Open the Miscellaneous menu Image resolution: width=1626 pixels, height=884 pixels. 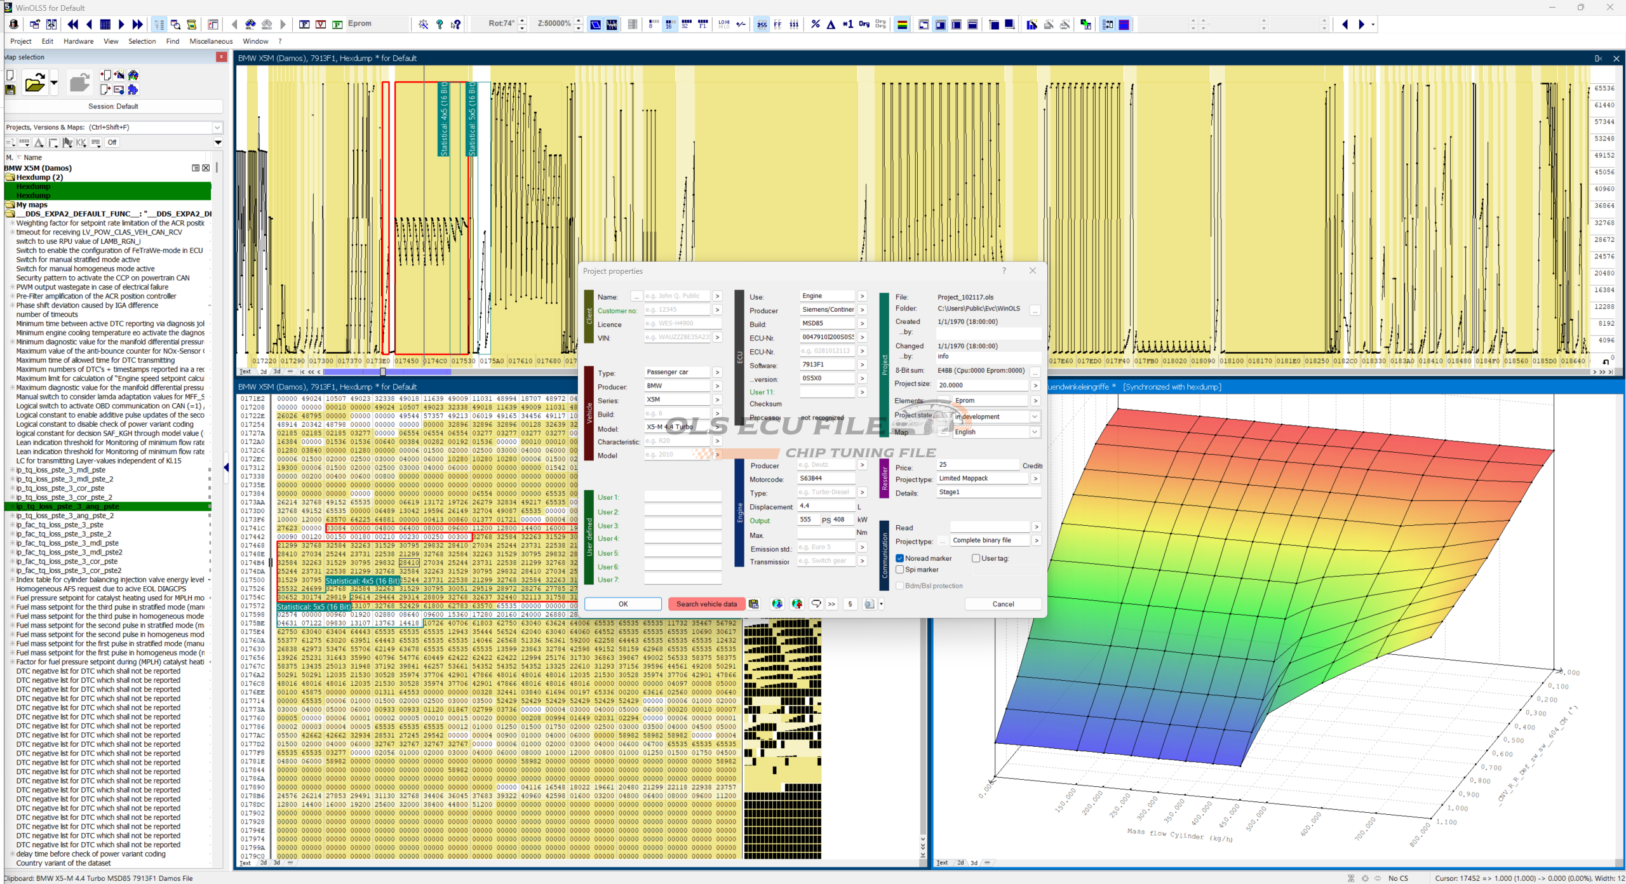(x=211, y=41)
